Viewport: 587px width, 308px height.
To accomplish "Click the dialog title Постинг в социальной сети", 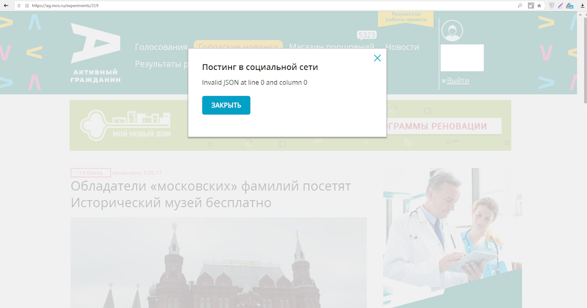I will 260,67.
